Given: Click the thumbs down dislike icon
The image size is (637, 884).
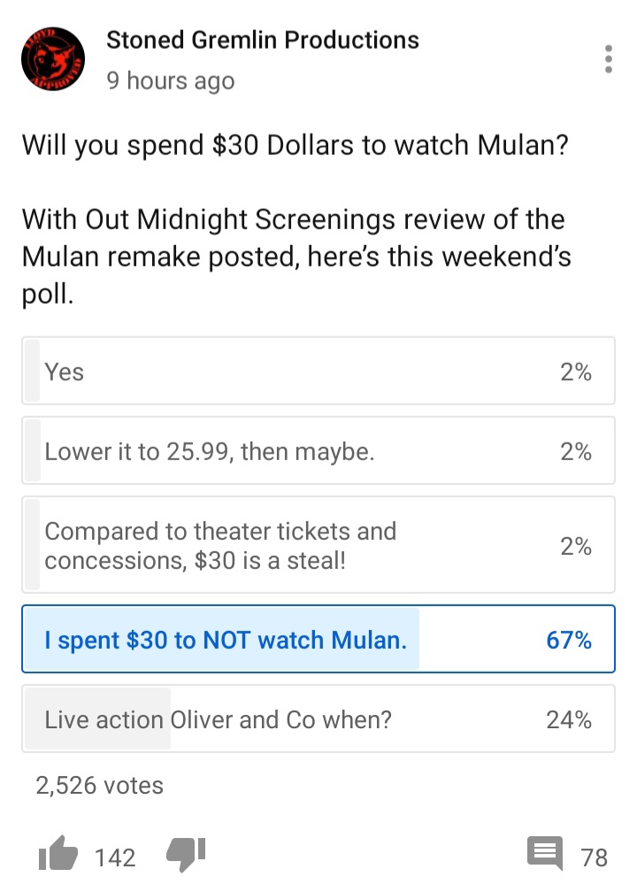Looking at the screenshot, I should [x=186, y=856].
